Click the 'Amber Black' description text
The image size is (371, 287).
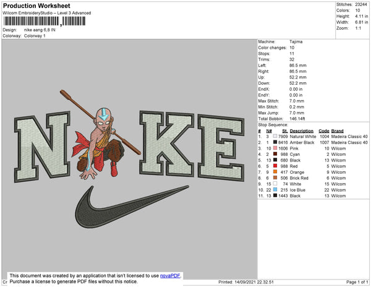pyautogui.click(x=302, y=142)
